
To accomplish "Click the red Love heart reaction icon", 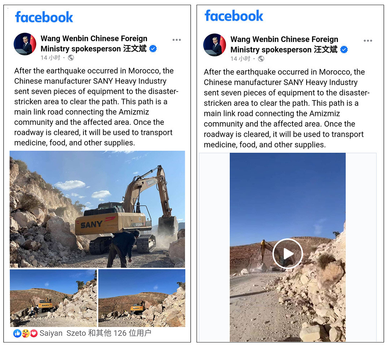I will (x=34, y=333).
